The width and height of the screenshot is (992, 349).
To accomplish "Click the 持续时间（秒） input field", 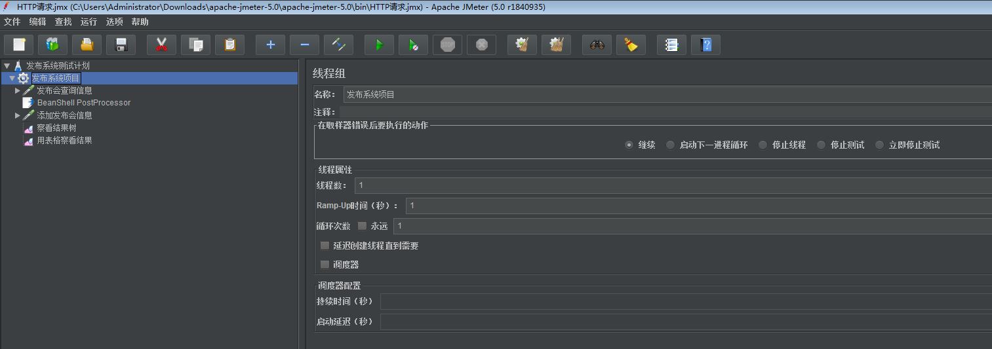I will (x=686, y=301).
